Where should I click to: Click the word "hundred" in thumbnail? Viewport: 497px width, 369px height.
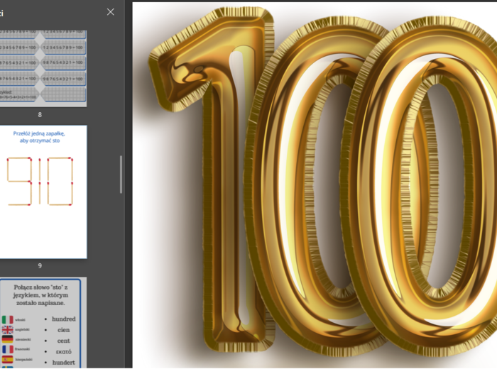click(63, 319)
